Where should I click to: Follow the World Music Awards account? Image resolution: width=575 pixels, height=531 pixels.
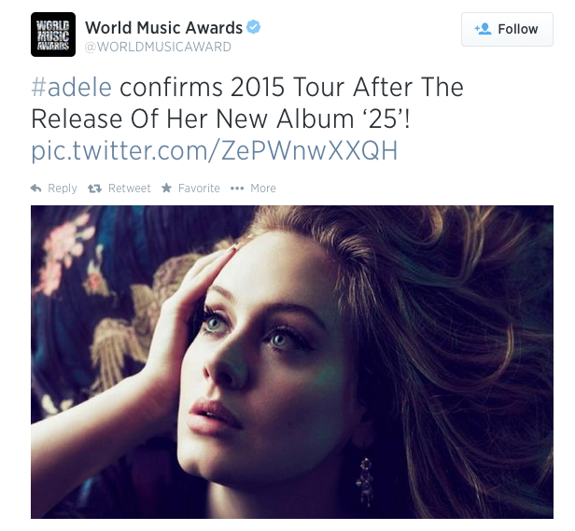(507, 29)
